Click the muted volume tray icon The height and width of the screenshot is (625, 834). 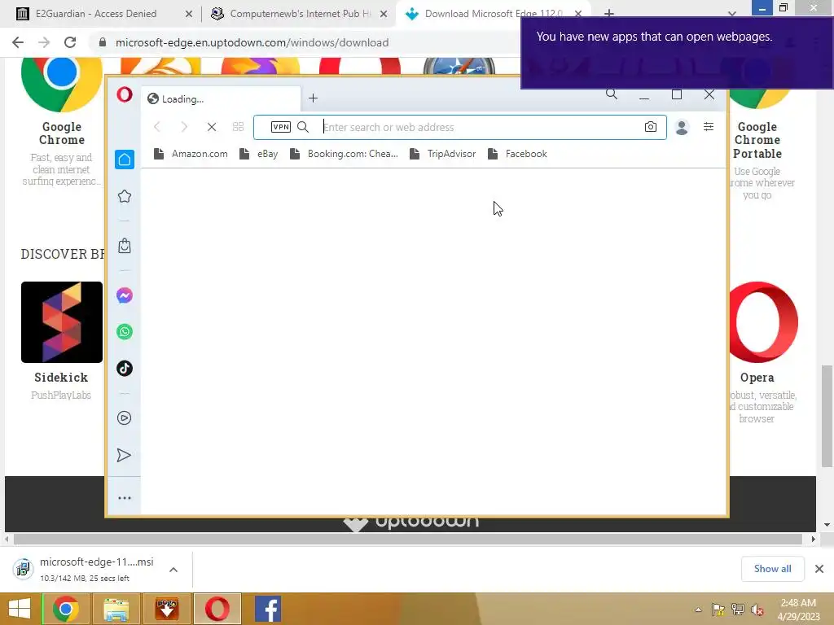click(757, 610)
